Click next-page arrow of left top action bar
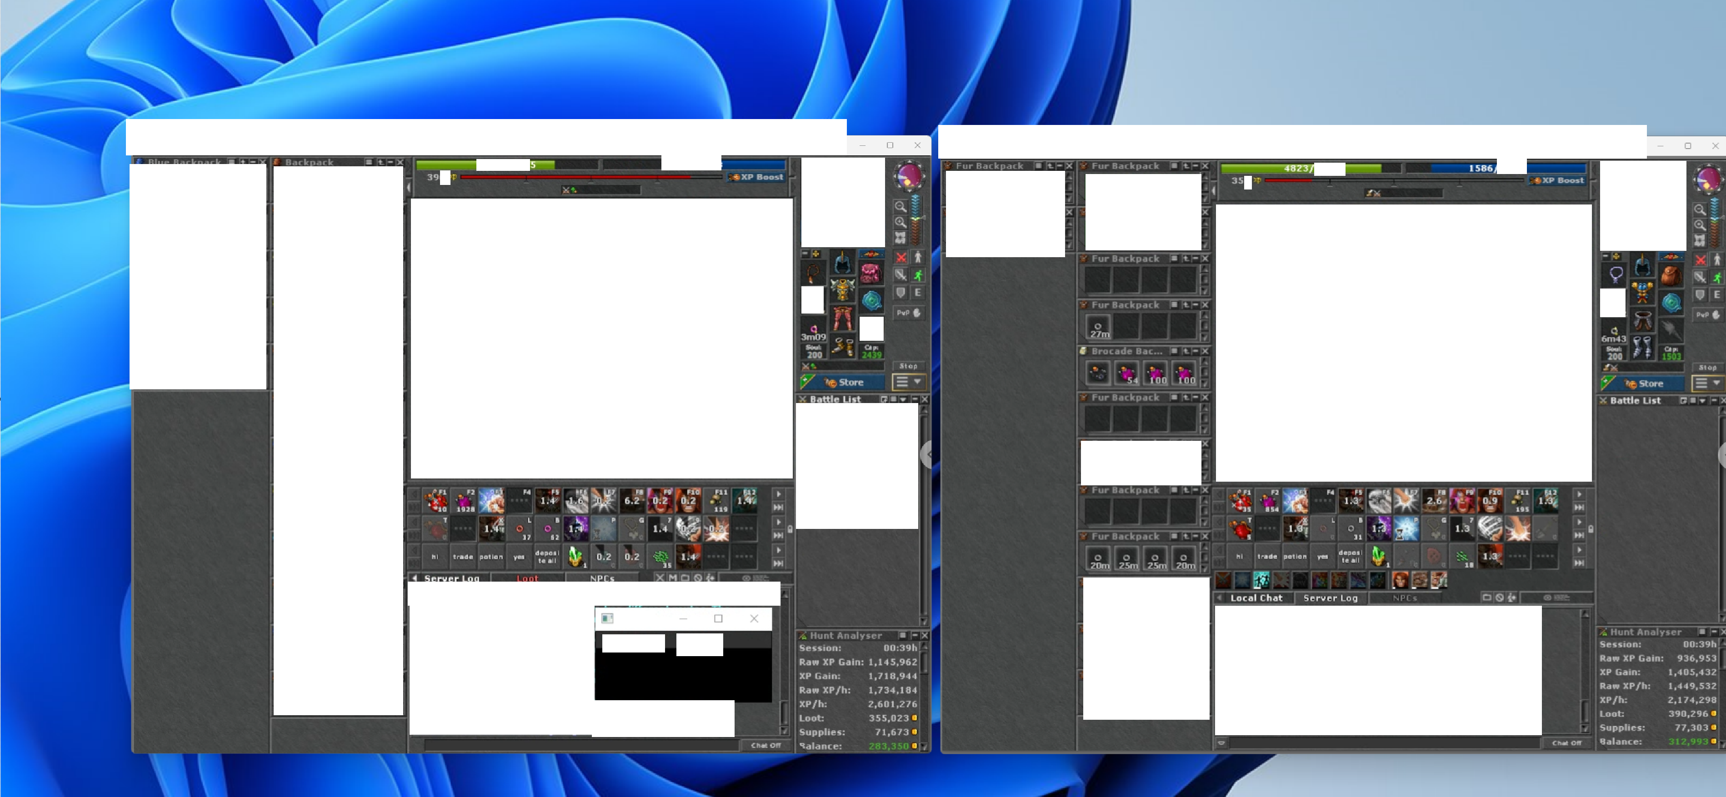 coord(778,493)
